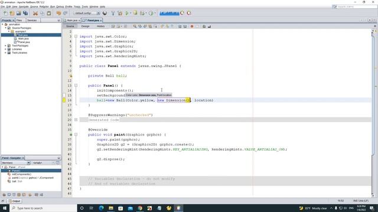Screen dimensions: 378x212
Task: Collapse the Panel constructor fold at line 13
Action: (x=76, y=85)
